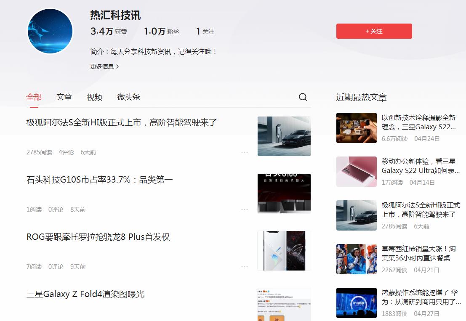Viewport: 466px width, 321px height.
Task: Click the 近期最热文章 heading
Action: (x=361, y=98)
